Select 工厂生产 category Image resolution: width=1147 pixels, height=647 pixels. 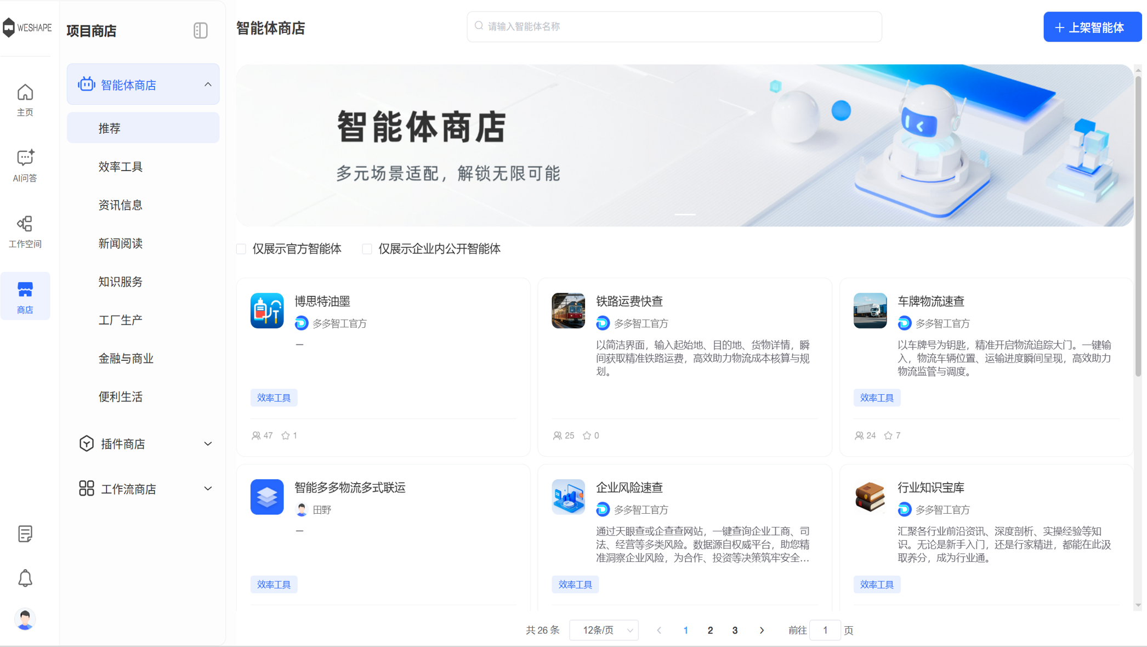(x=143, y=320)
